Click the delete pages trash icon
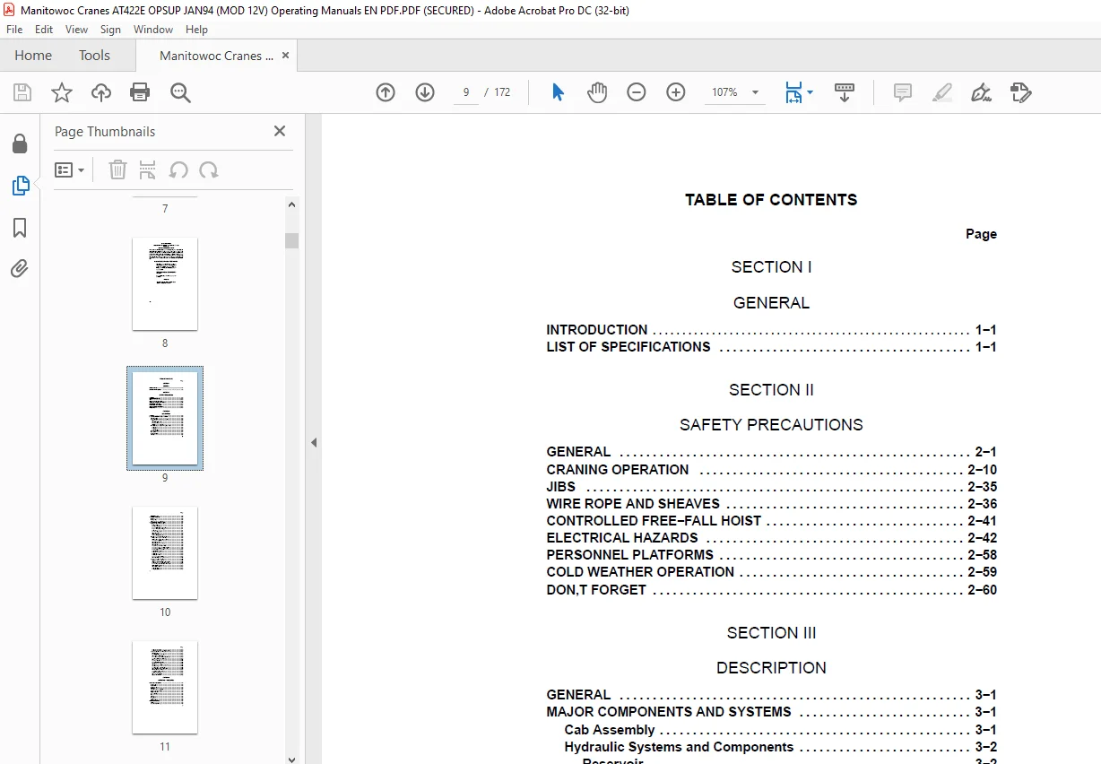Screen dimensions: 1101x764 pyautogui.click(x=117, y=169)
